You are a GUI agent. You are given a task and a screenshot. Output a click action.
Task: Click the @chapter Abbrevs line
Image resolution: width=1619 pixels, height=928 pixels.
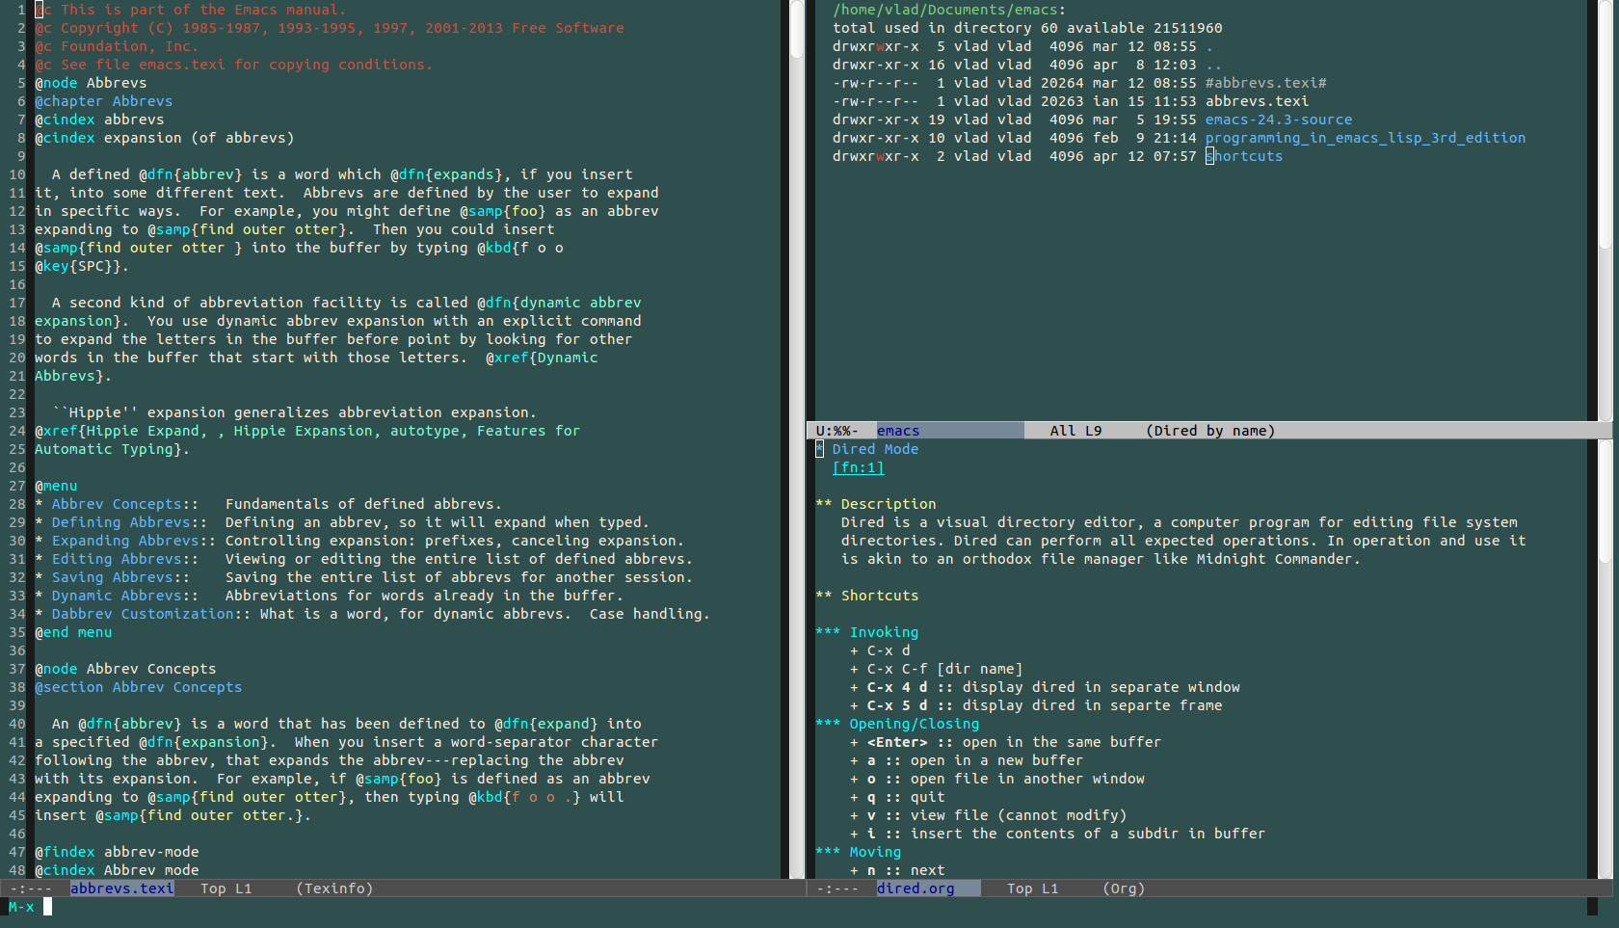click(103, 101)
